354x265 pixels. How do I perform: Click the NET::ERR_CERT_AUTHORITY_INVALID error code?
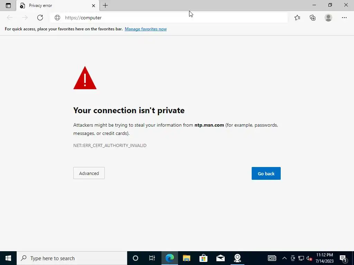(x=110, y=145)
